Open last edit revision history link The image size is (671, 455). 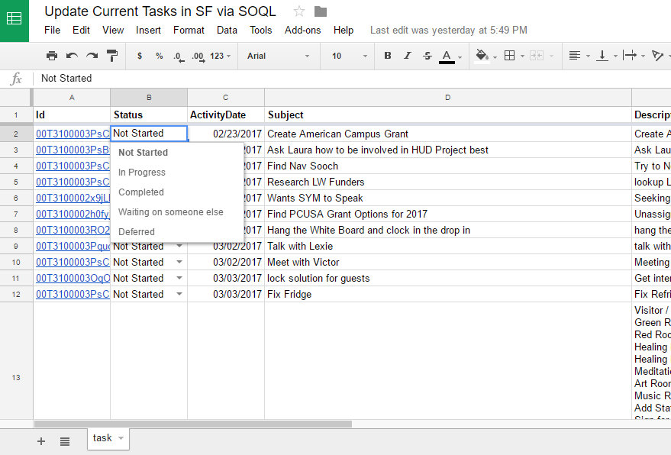point(448,30)
